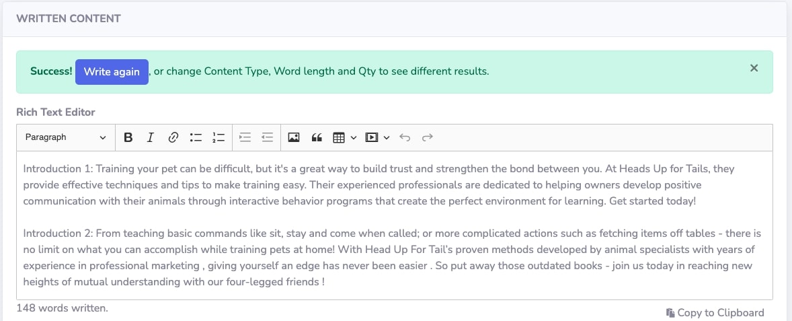The width and height of the screenshot is (792, 321).
Task: Toggle bold formatting in the editor toolbar
Action: [128, 137]
